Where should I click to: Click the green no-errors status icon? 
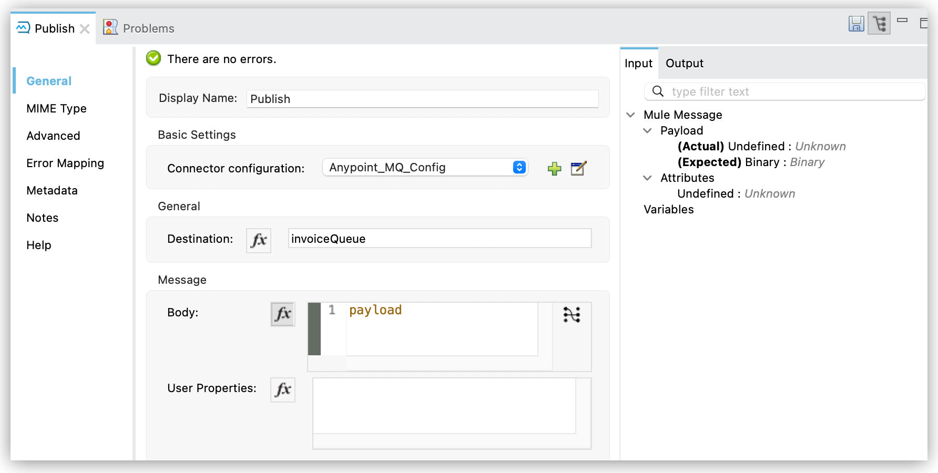click(153, 58)
